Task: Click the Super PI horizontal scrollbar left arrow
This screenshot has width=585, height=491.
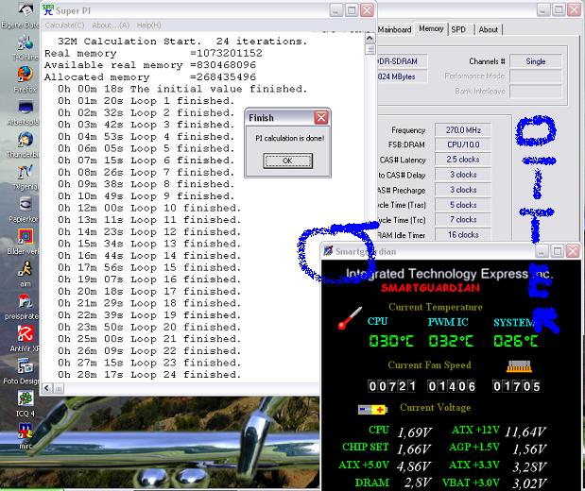Action: (47, 388)
